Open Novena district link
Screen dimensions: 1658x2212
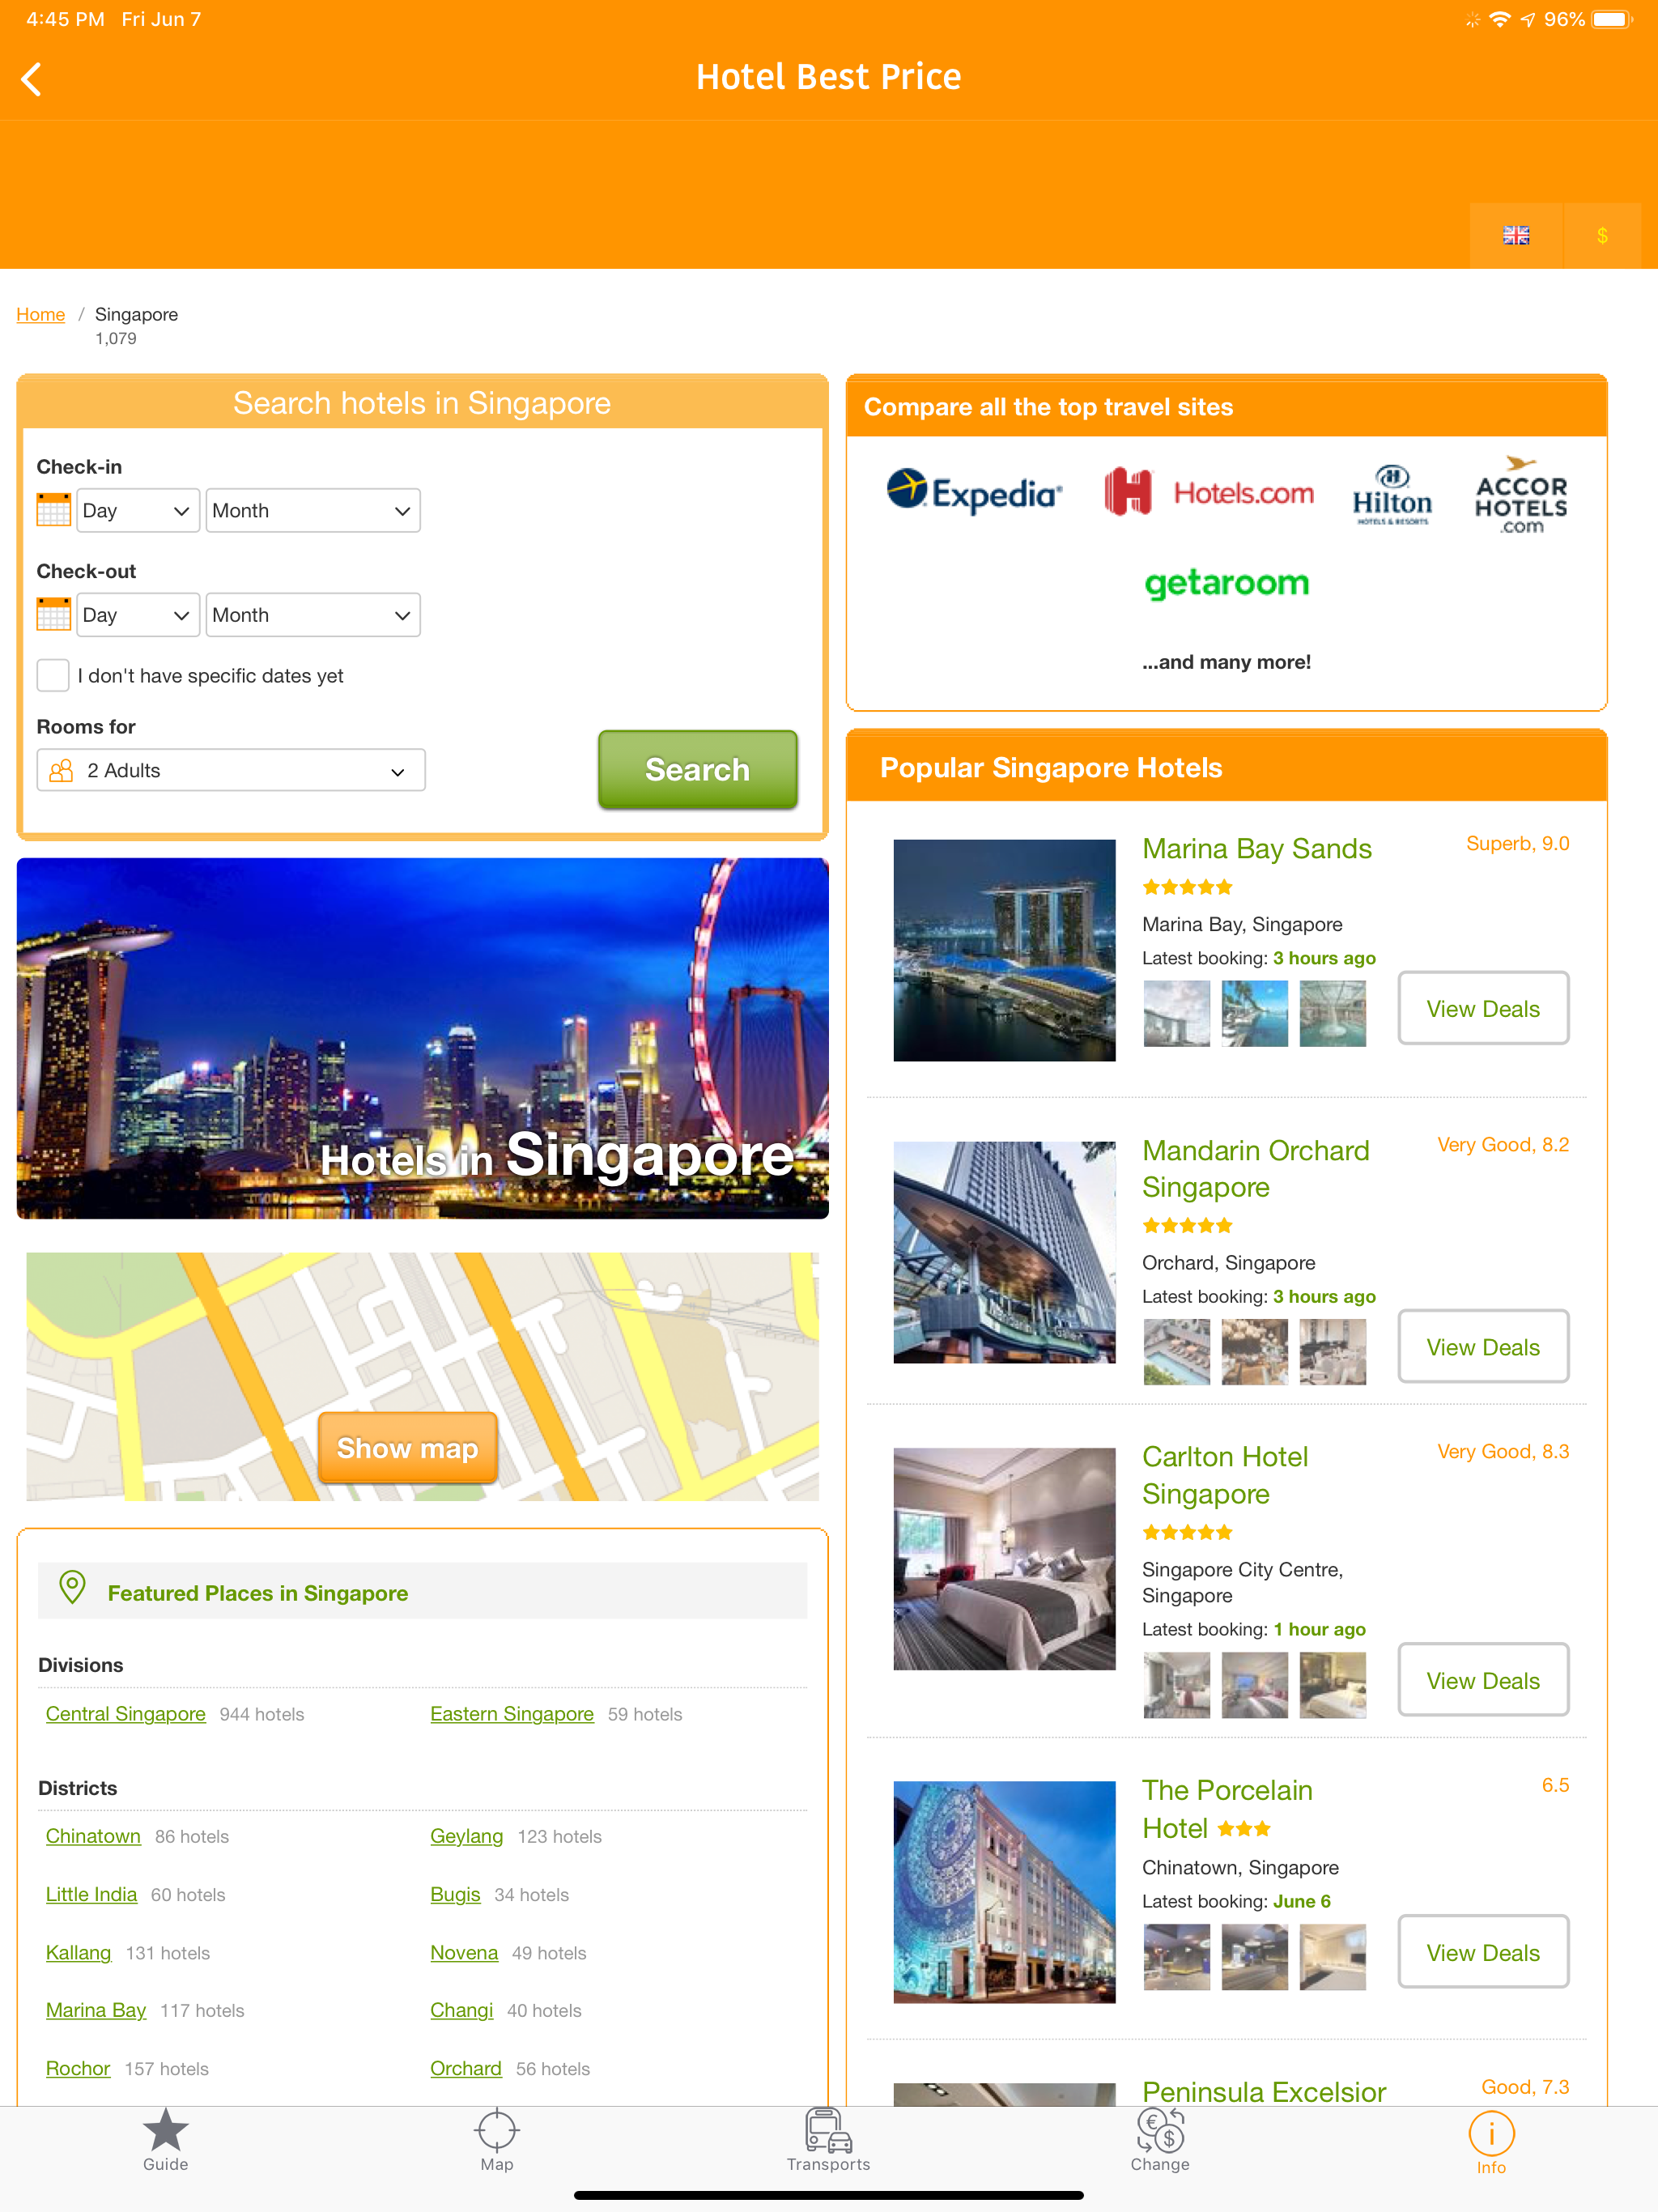[x=464, y=1952]
